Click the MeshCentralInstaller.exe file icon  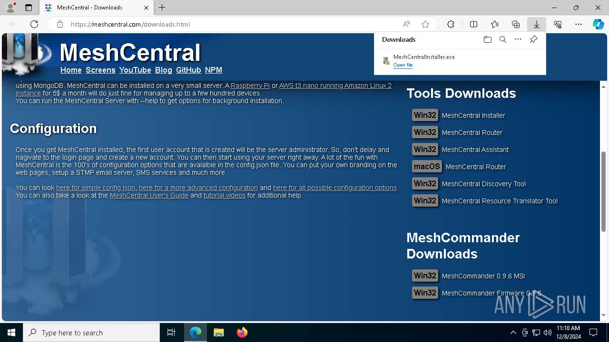point(386,61)
